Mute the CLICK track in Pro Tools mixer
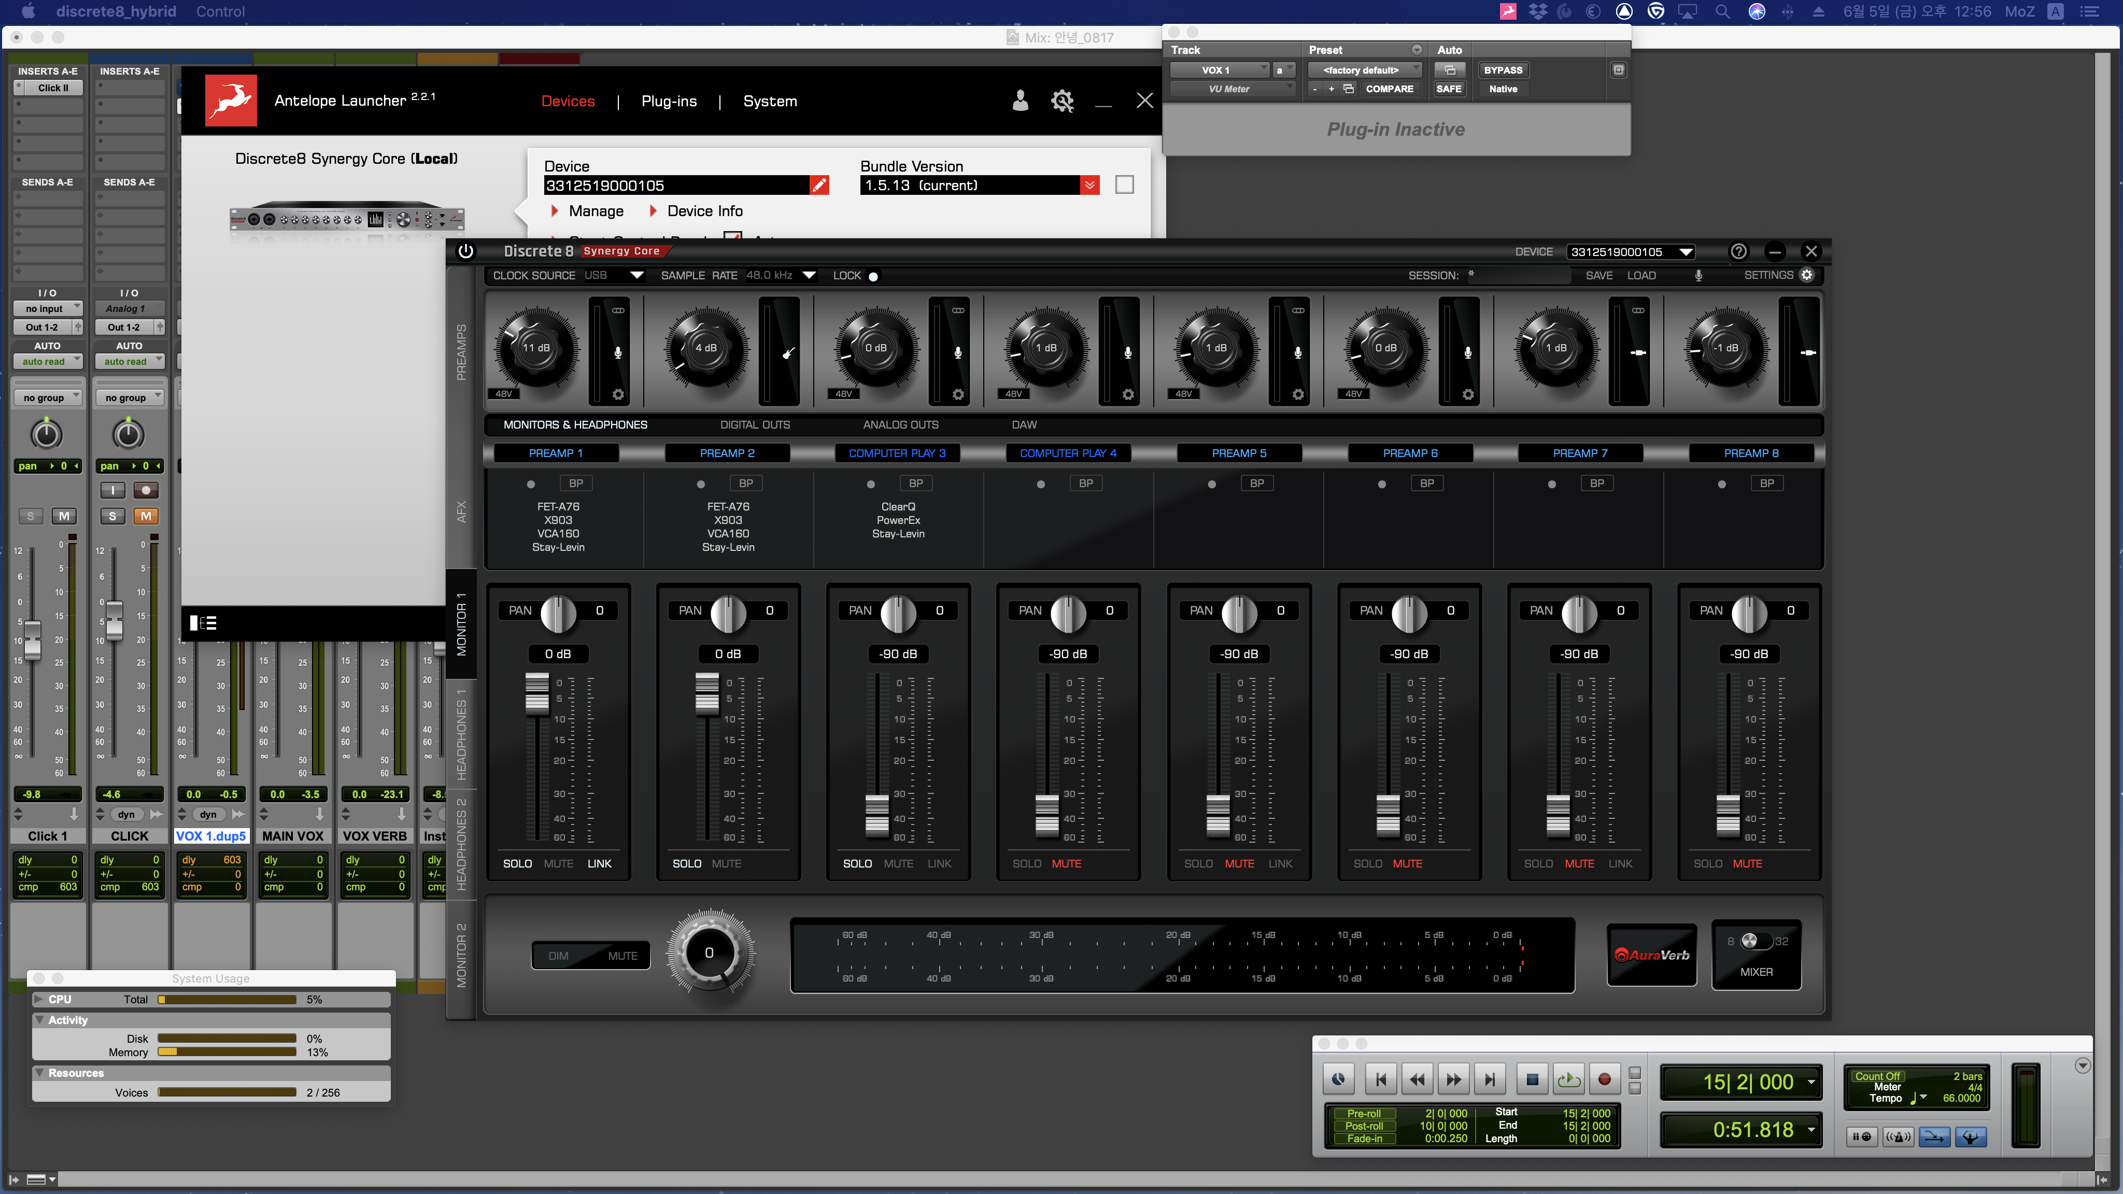The image size is (2123, 1194). point(146,516)
